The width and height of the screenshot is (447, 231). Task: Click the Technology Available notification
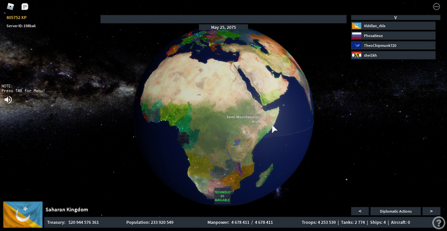pyautogui.click(x=223, y=196)
